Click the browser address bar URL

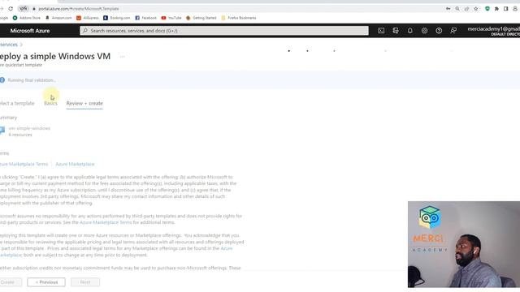coord(79,9)
